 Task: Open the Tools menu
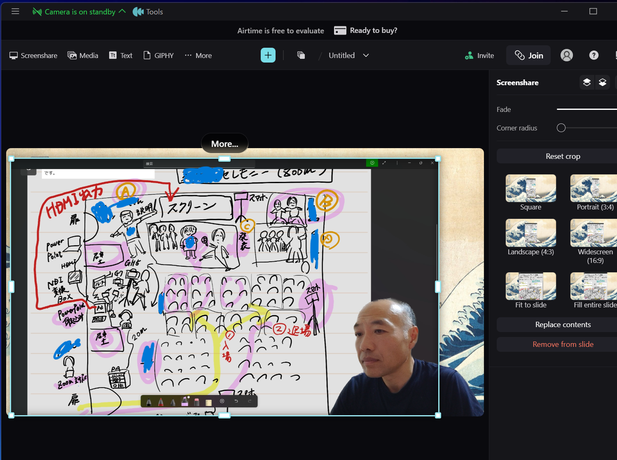click(148, 12)
